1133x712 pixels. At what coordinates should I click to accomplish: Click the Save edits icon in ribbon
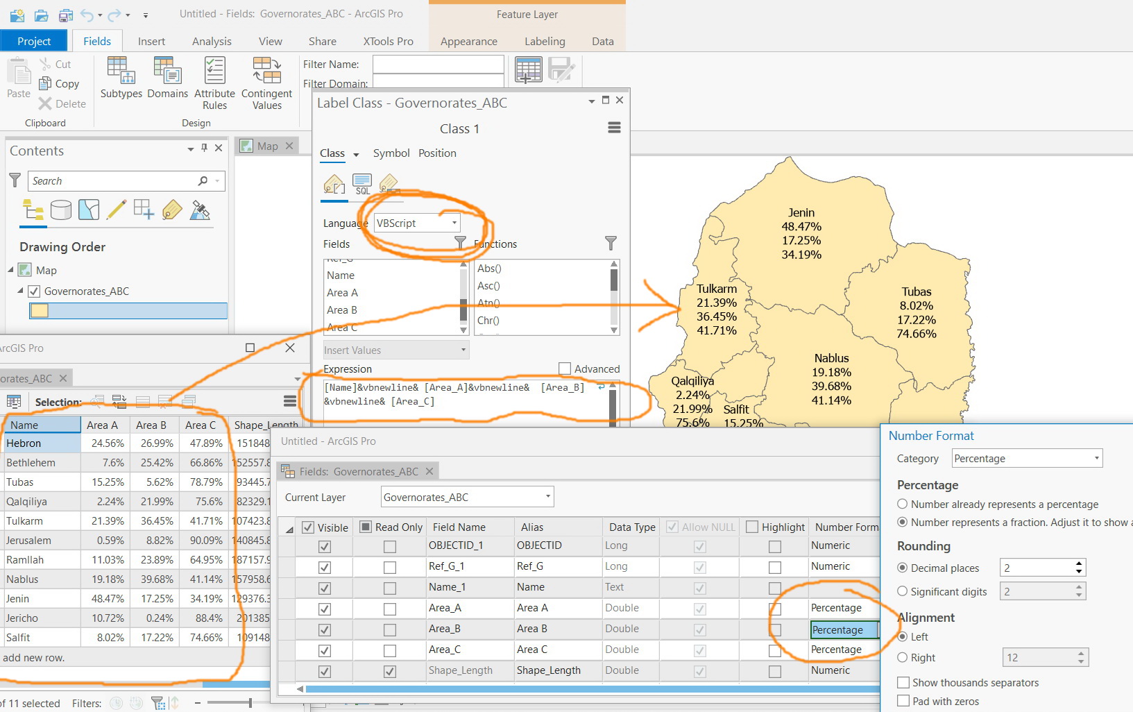coord(561,70)
